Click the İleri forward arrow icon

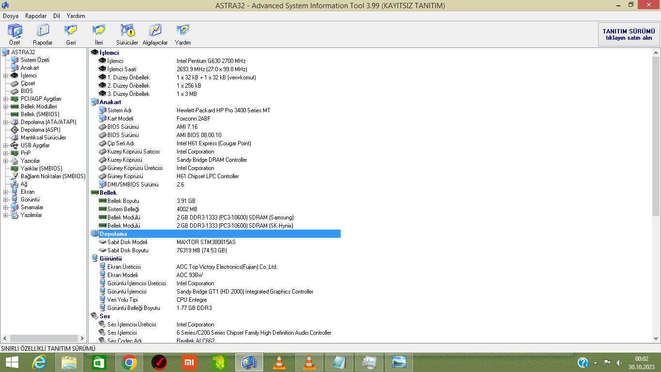[99, 32]
